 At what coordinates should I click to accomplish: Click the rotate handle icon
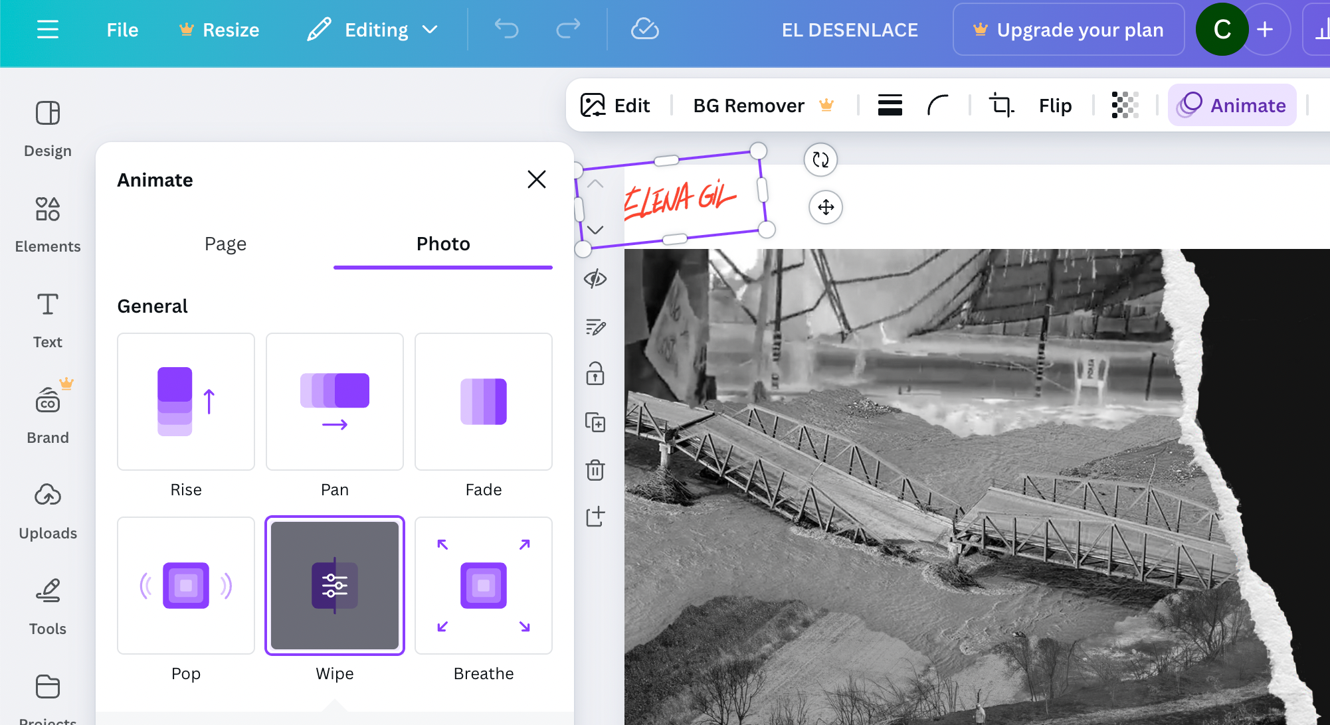(820, 160)
